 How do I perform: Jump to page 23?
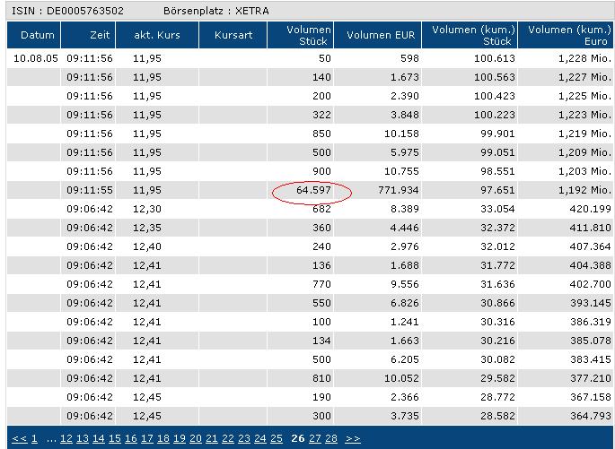click(244, 438)
